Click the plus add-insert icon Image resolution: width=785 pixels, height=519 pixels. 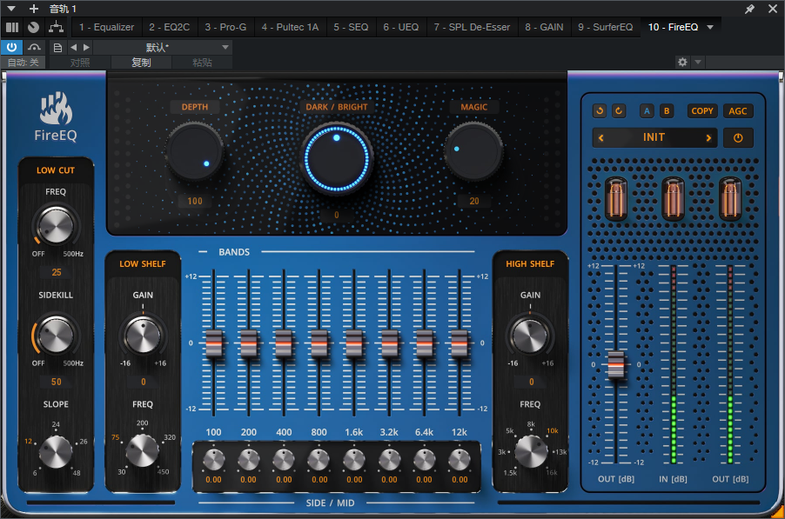tap(34, 9)
